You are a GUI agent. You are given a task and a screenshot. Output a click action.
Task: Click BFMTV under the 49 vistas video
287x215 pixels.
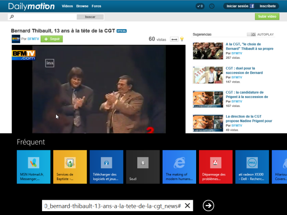point(237,126)
